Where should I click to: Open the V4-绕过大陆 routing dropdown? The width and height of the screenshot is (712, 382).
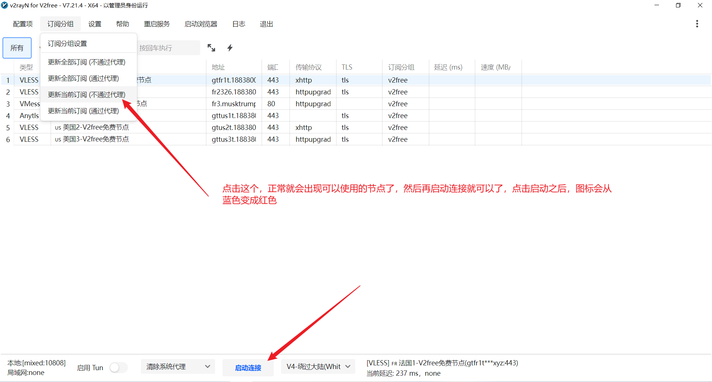pos(318,367)
